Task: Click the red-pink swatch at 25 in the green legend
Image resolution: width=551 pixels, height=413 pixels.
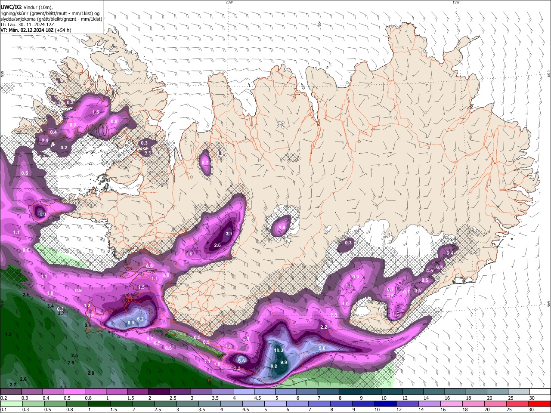Action: pyautogui.click(x=518, y=404)
